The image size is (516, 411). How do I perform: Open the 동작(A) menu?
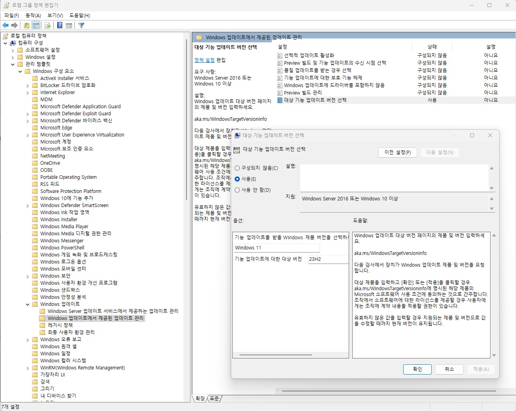(33, 15)
